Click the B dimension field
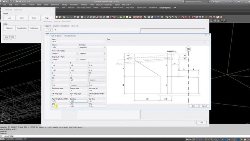250x141 pixels. click(79, 65)
